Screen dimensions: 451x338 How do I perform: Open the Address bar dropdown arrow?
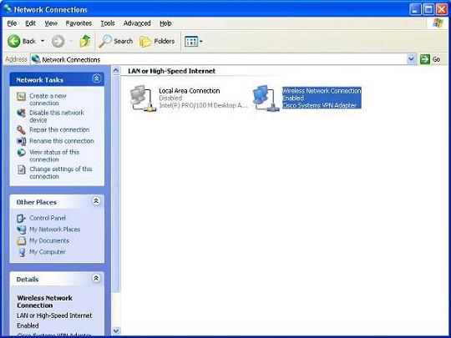[412, 59]
